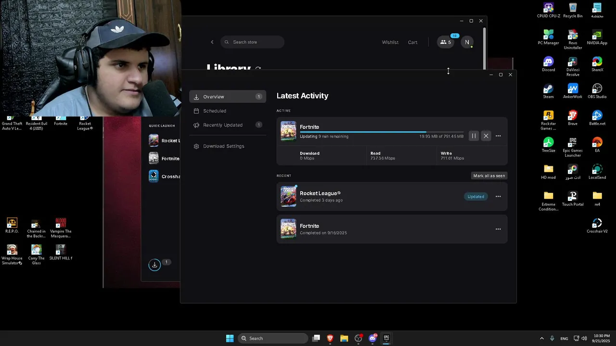Open CPUID CPU-Z desktop shortcut
The image size is (616, 346).
[x=549, y=11]
